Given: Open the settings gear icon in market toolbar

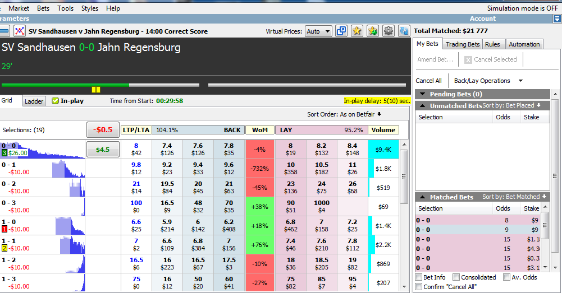Looking at the screenshot, I should coord(388,31).
